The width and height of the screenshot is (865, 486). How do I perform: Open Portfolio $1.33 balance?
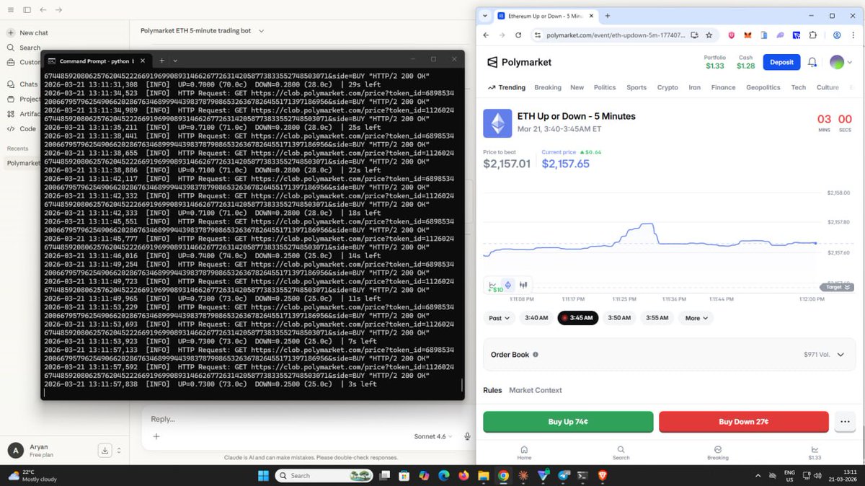click(715, 62)
